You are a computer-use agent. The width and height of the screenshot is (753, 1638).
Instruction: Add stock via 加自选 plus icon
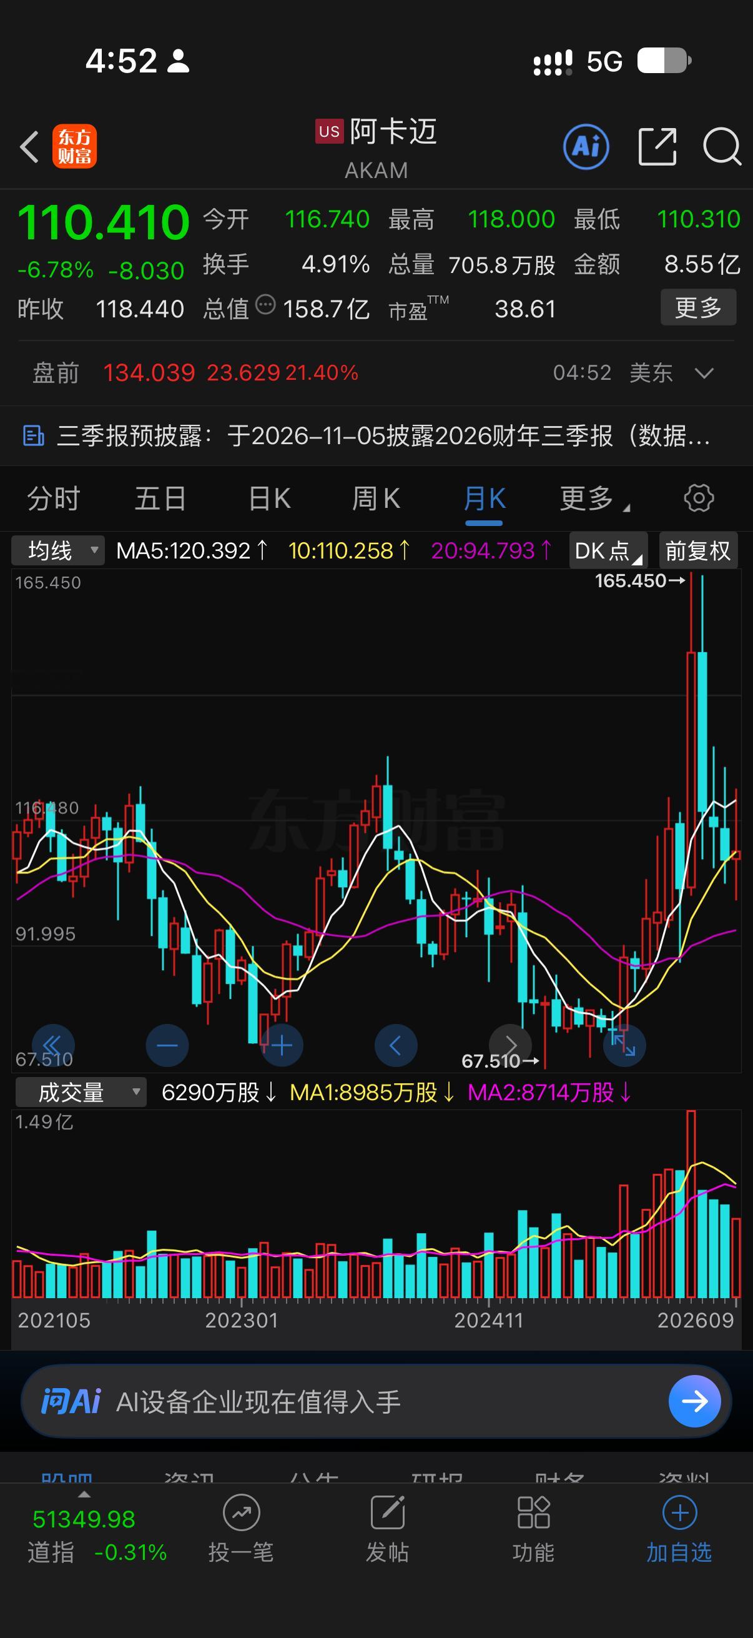(679, 1512)
